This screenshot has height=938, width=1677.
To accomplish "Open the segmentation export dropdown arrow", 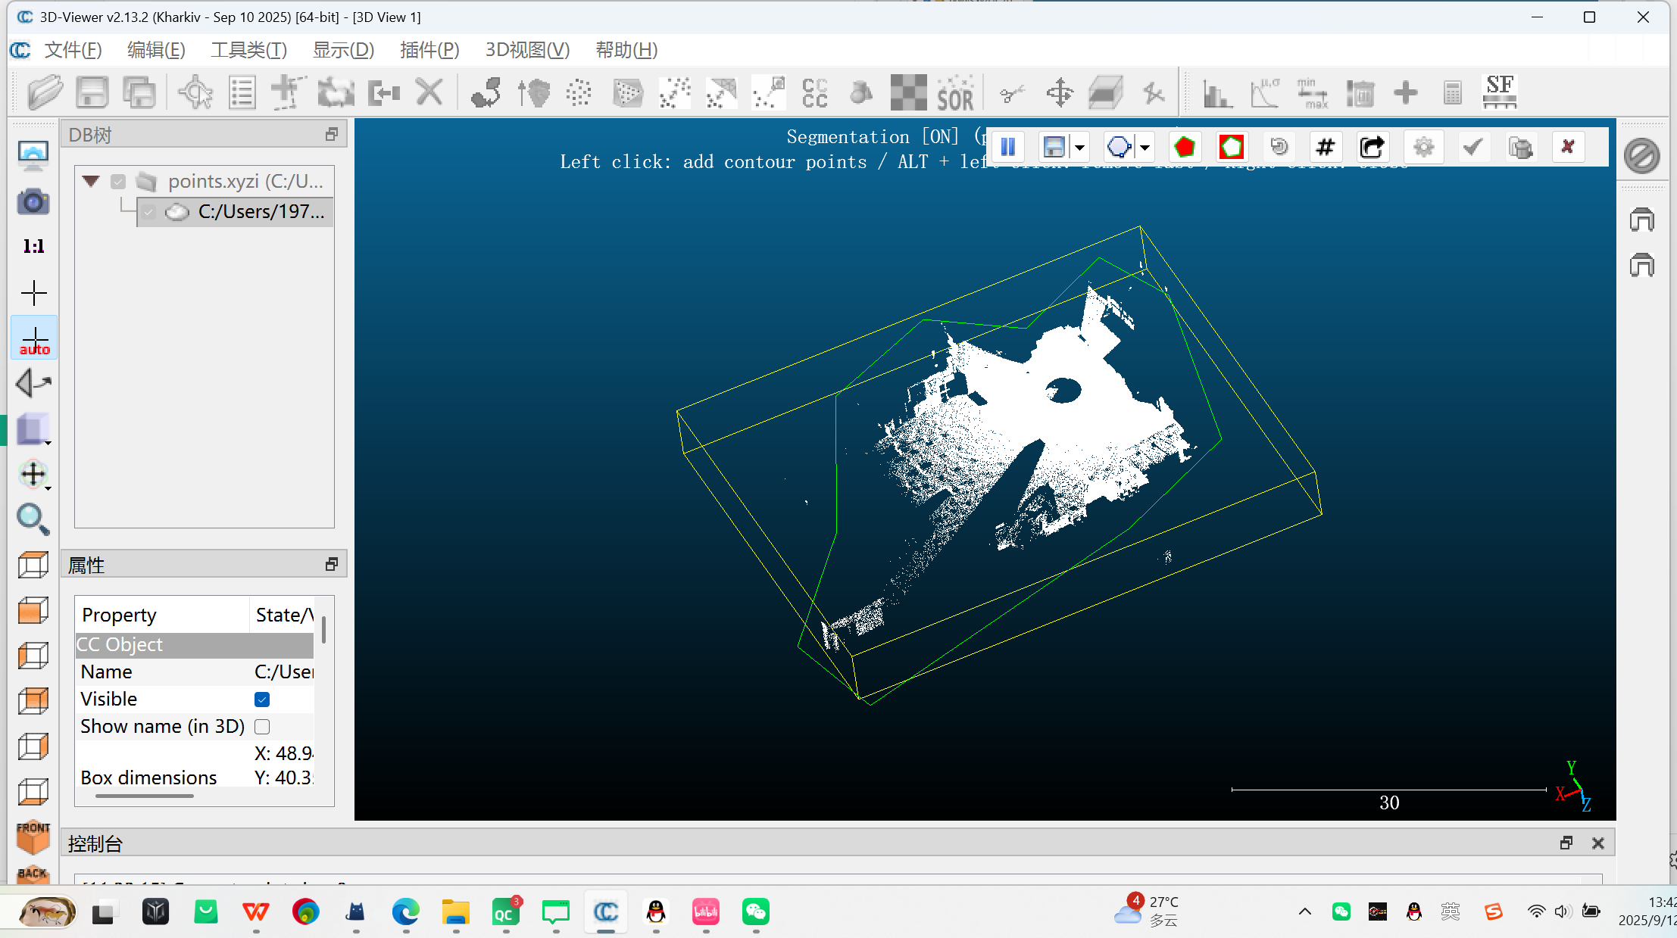I will pos(1080,148).
